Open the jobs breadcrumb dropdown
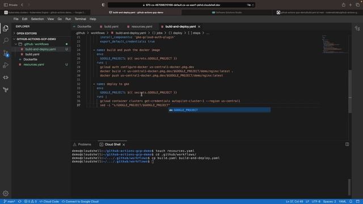 [x=157, y=33]
